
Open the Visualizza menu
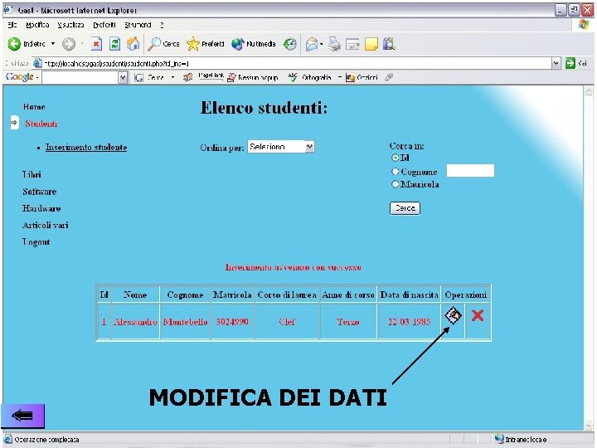point(70,25)
